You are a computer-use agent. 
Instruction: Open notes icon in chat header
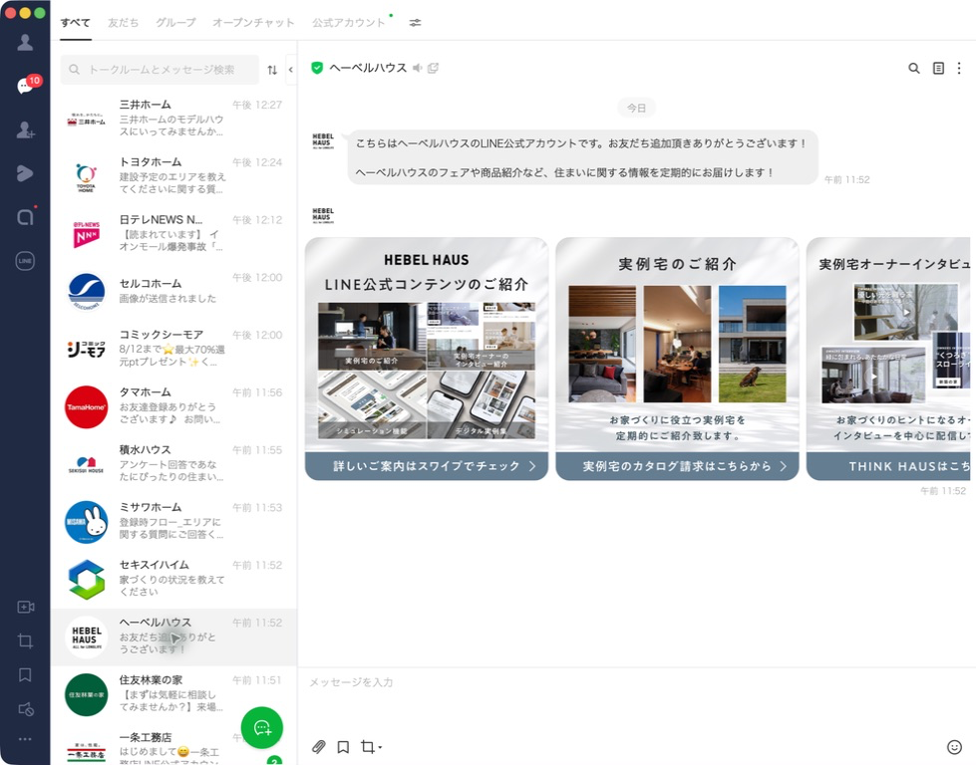click(938, 69)
